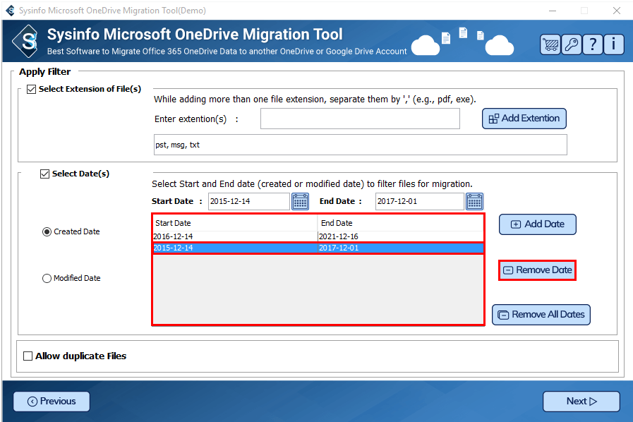Toggle the Select Date(s) checkbox
Image resolution: width=633 pixels, height=422 pixels.
click(x=44, y=174)
